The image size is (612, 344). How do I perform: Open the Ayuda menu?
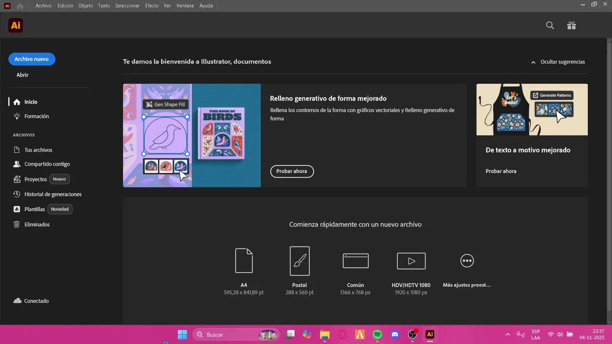point(206,6)
